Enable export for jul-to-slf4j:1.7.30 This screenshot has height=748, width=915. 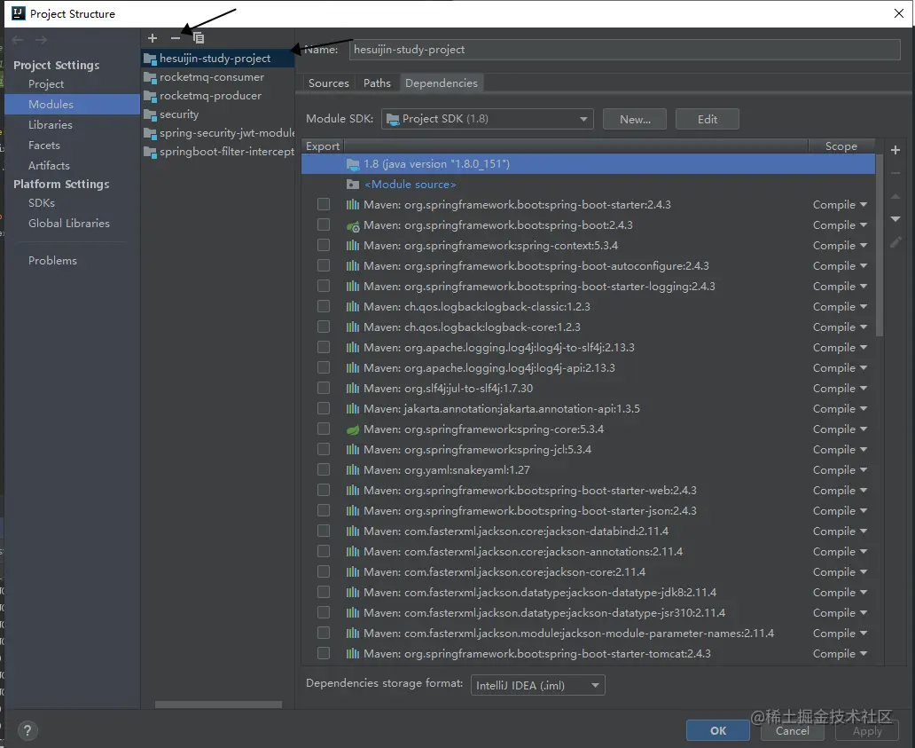324,389
